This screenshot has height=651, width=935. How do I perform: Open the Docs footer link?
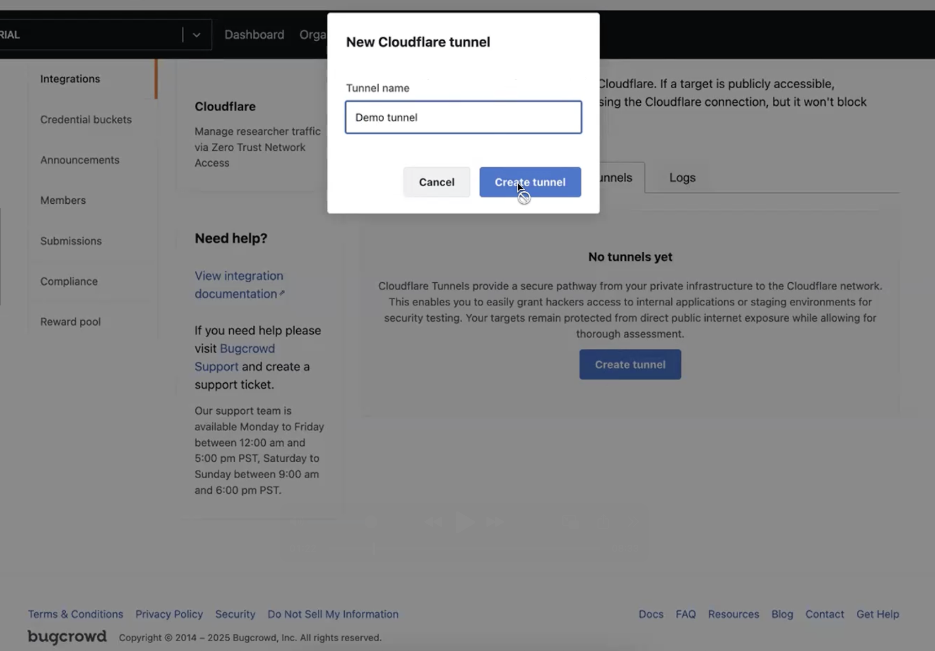click(651, 614)
